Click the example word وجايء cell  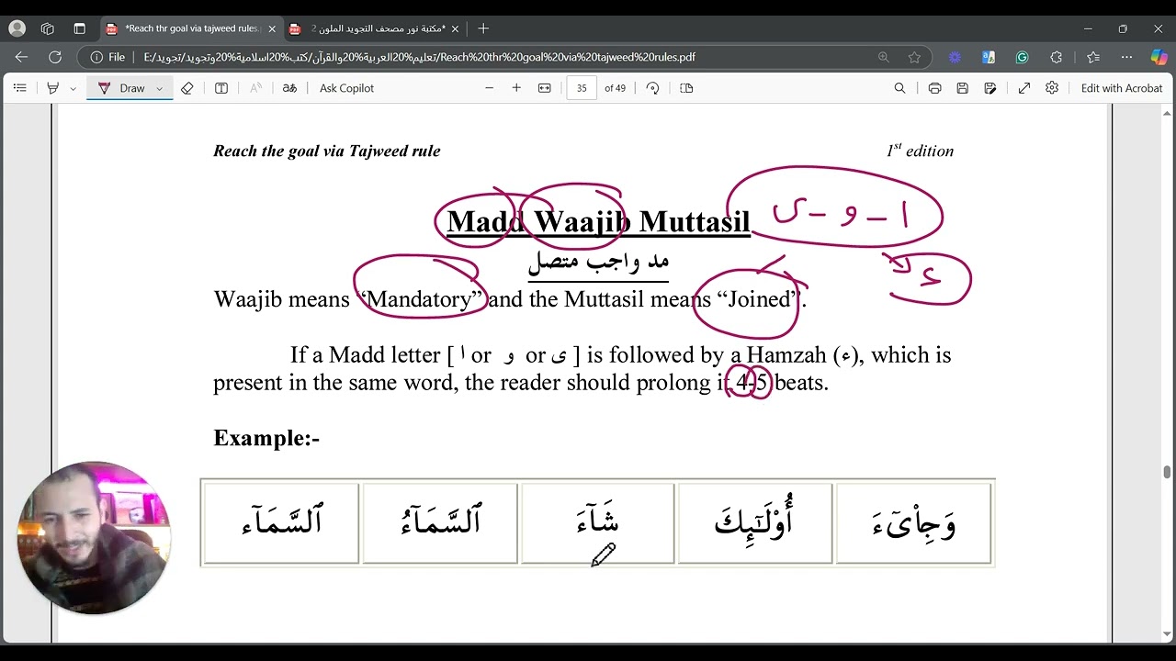913,522
